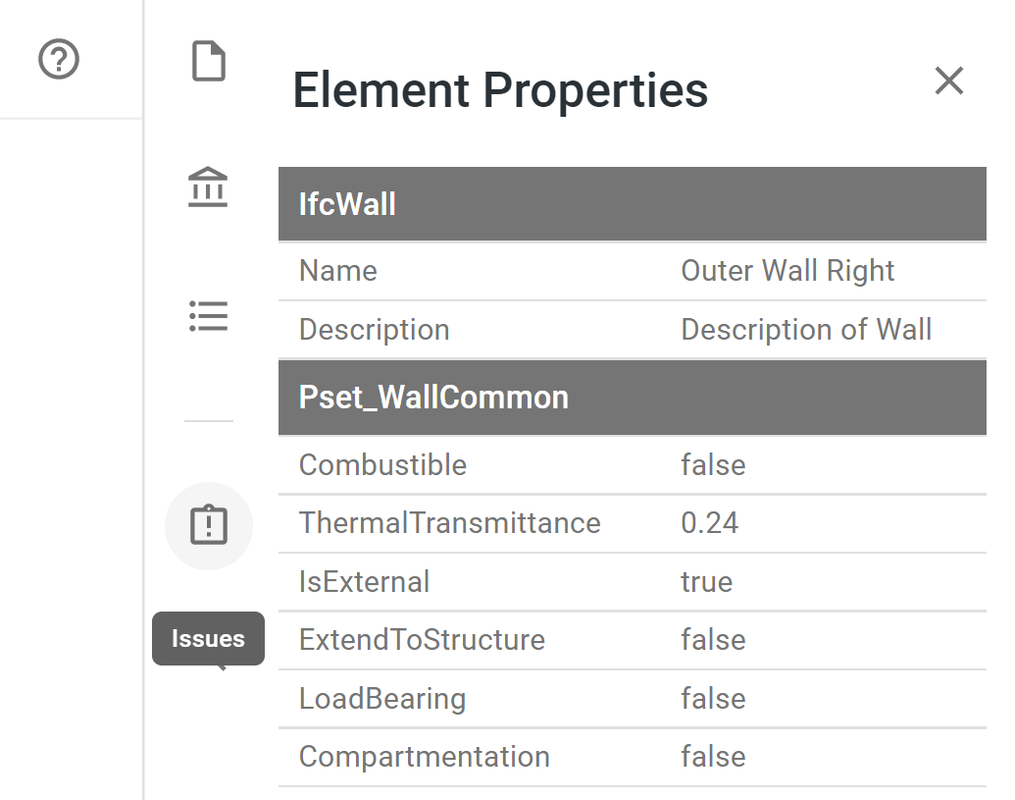Viewport: 1015px width, 800px height.
Task: Collapse the Pset_WallCommon section header
Action: coord(632,398)
